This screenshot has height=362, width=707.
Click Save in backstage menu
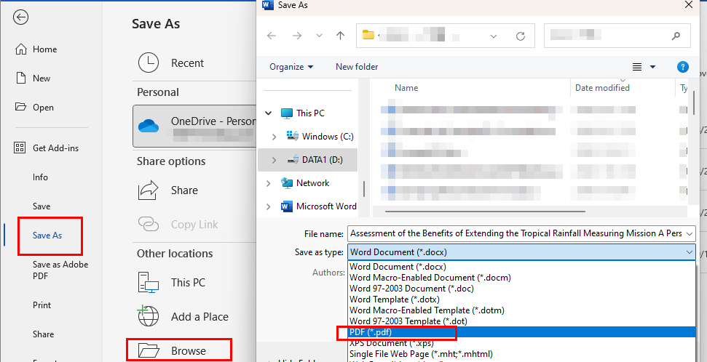[x=42, y=206]
